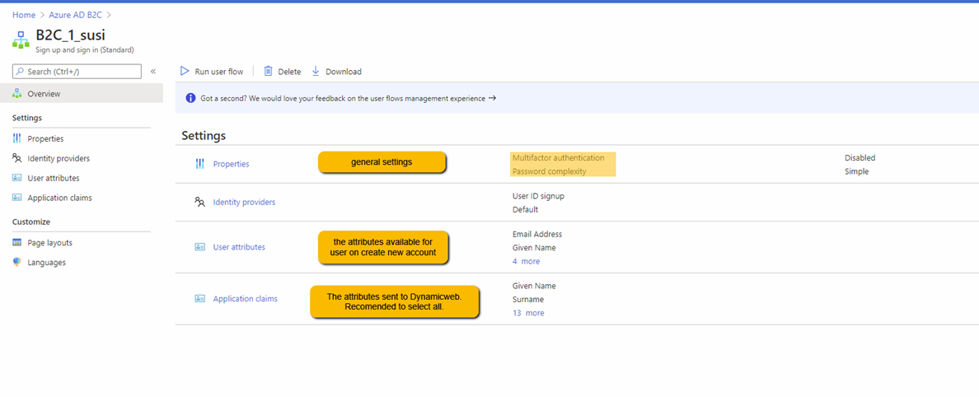Viewport: 979px width, 397px height.
Task: Click the Languages globe icon in the sidebar
Action: click(17, 263)
